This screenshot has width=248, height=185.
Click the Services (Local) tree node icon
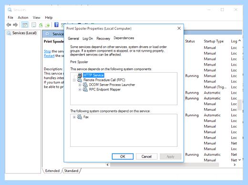coord(9,33)
